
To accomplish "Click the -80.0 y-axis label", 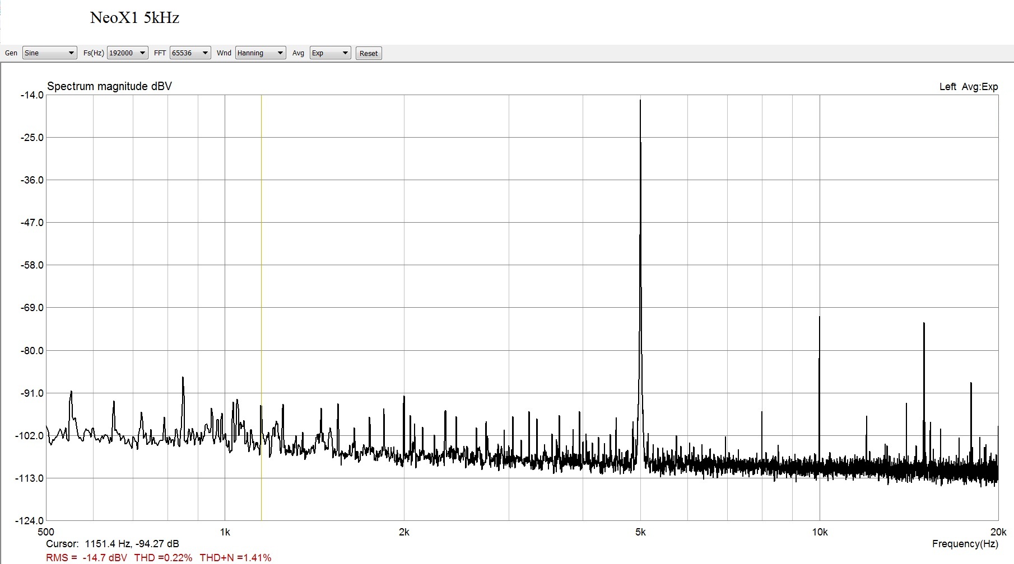I will point(32,351).
